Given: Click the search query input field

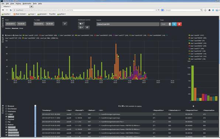Looking at the screenshot, I should [x=128, y=24].
